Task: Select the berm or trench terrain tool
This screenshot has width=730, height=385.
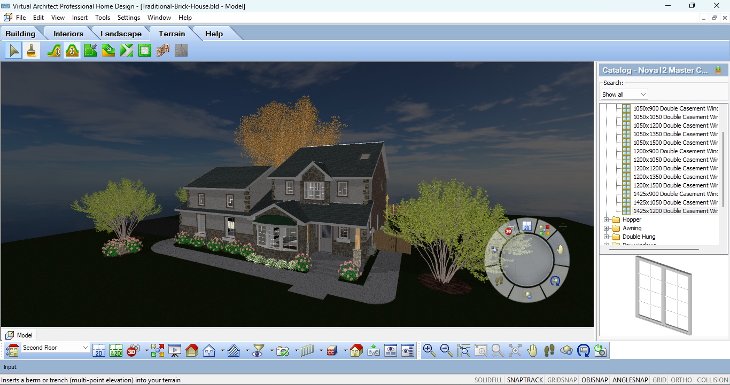Action: coord(72,51)
